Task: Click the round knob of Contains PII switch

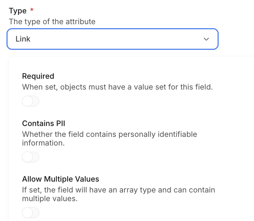Action: 27,157
